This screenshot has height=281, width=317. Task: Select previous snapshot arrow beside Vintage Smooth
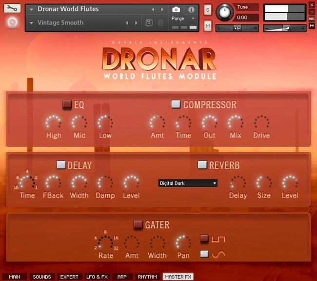(127, 23)
